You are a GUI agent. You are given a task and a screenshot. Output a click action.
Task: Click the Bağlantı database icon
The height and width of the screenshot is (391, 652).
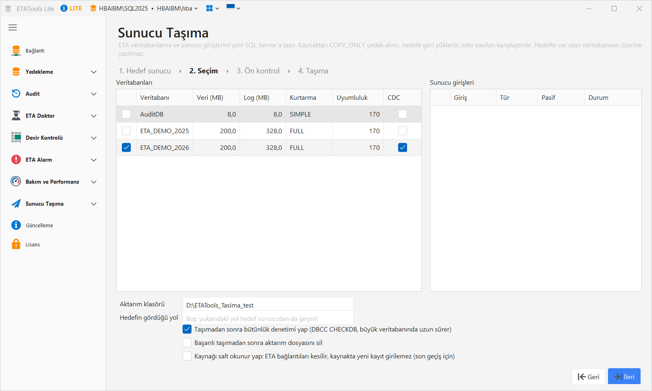(x=16, y=51)
